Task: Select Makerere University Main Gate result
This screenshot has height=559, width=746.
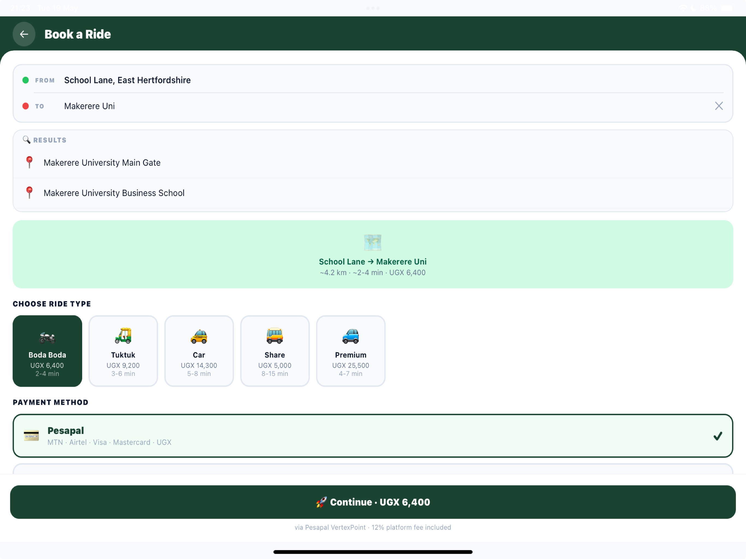Action: pos(373,162)
